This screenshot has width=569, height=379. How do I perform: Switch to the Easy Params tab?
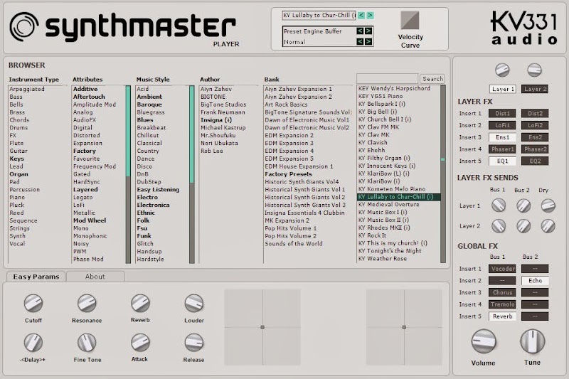(x=36, y=277)
